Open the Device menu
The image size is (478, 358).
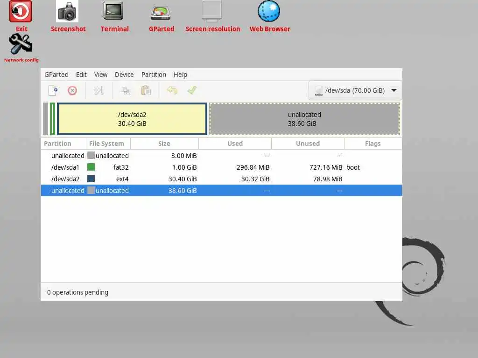coord(124,75)
